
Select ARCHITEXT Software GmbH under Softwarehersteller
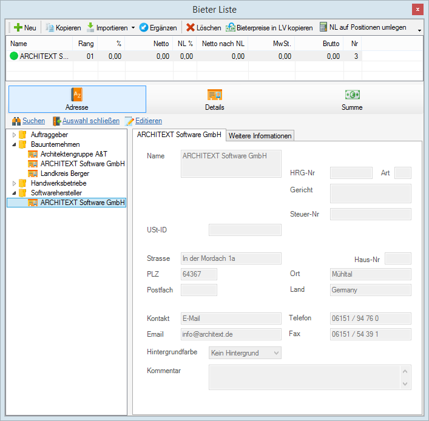coord(67,203)
